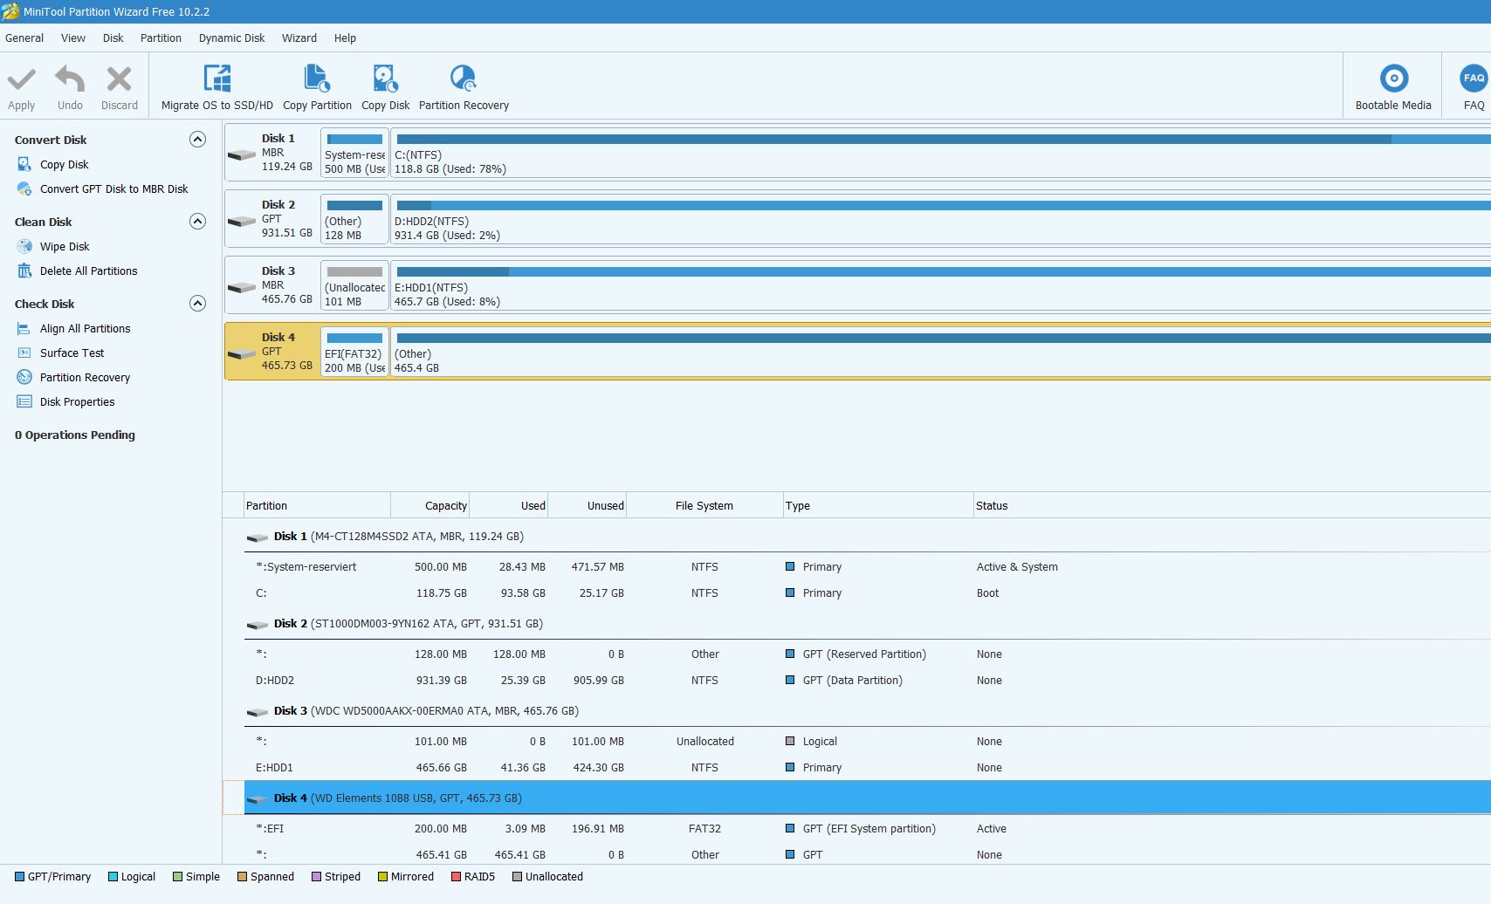
Task: Sort by Partition column header
Action: click(x=317, y=506)
